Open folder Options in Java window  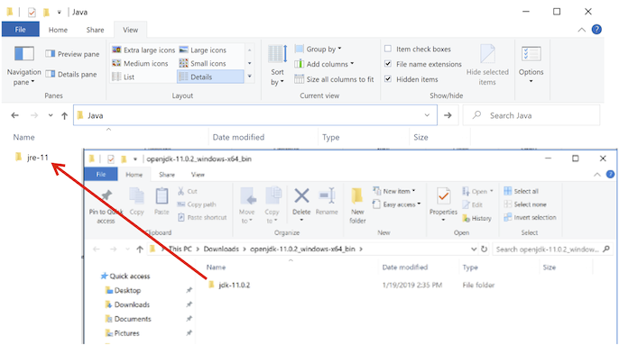531,64
